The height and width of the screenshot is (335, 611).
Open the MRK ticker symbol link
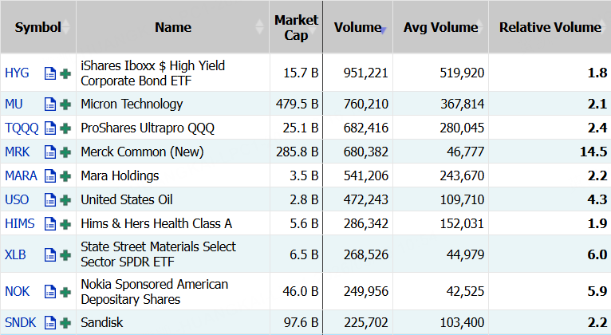tap(18, 152)
